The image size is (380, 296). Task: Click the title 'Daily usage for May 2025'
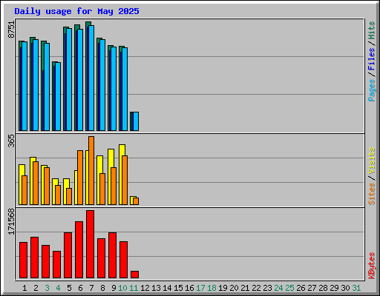pos(76,11)
